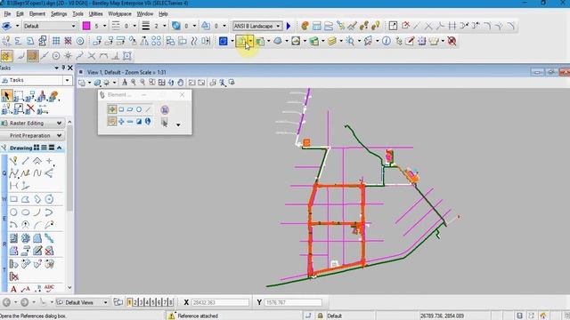Open the Settings menu

pos(59,14)
